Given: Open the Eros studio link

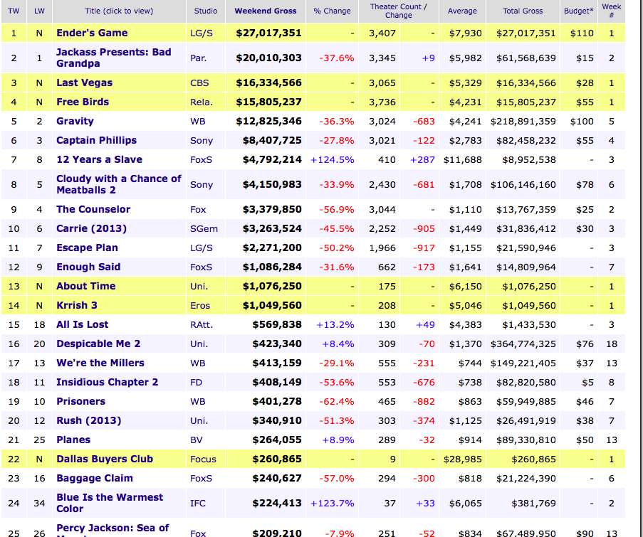Looking at the screenshot, I should (x=199, y=306).
